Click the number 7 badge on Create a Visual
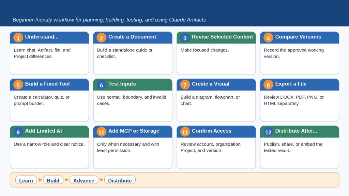This screenshot has width=349, height=196. 185,85
